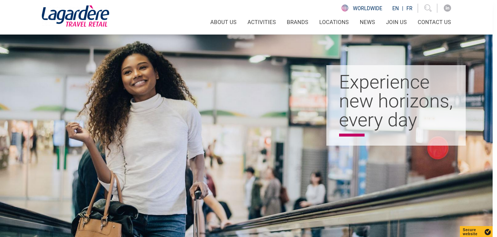This screenshot has height=237, width=497.
Task: Click the Secure website badge text
Action: pyautogui.click(x=470, y=232)
